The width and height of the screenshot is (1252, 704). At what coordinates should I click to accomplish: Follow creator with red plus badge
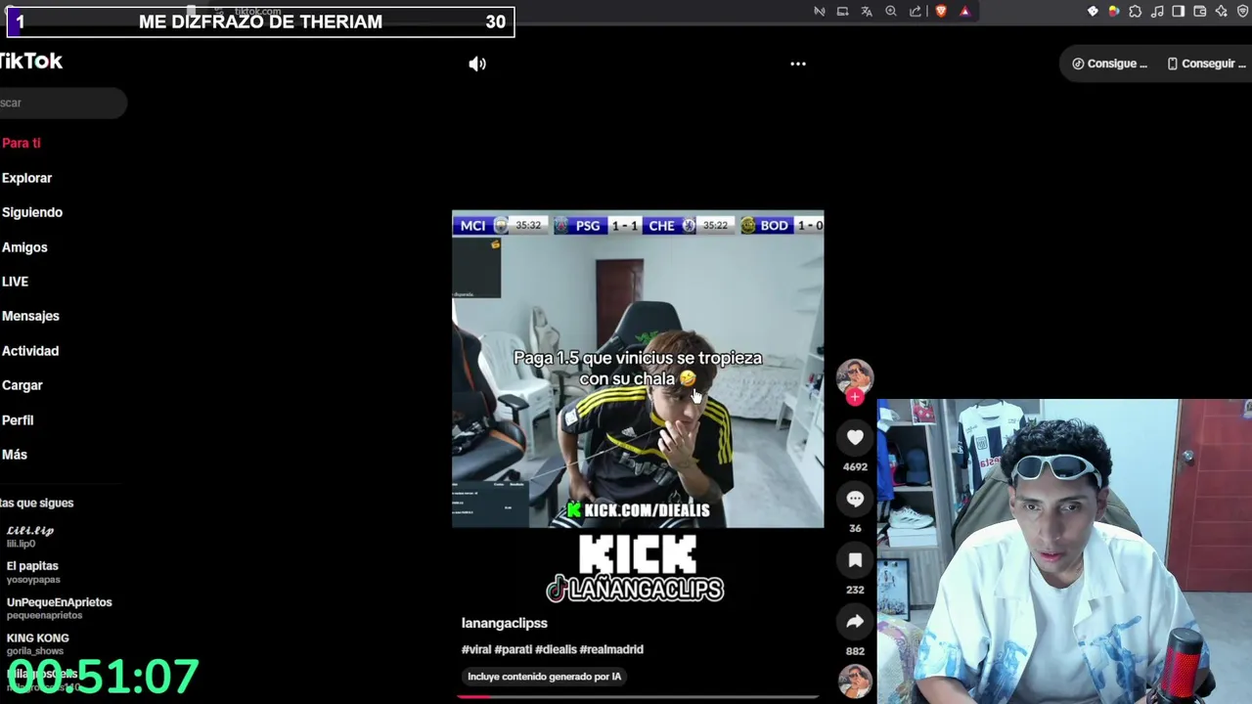[x=855, y=396]
